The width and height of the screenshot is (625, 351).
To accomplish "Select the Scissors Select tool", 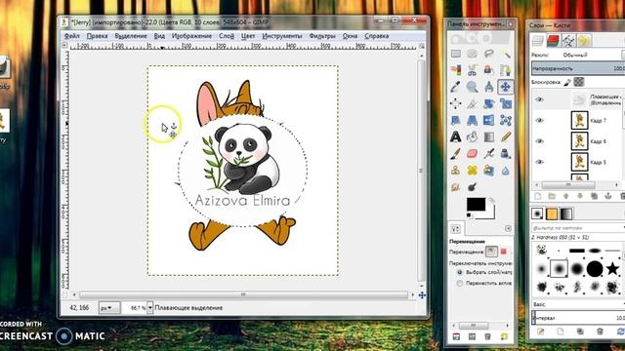I will click(x=473, y=70).
